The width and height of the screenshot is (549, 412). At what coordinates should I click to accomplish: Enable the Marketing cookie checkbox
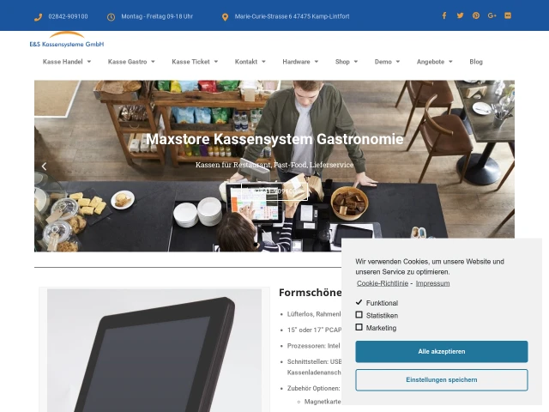359,327
